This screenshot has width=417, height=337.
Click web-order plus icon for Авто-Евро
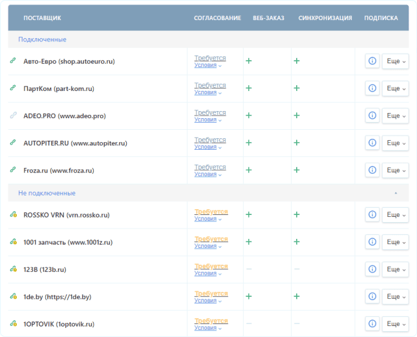(x=249, y=61)
